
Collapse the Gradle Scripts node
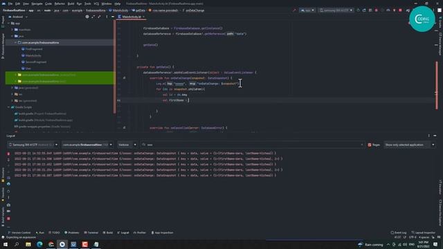pos(8,107)
